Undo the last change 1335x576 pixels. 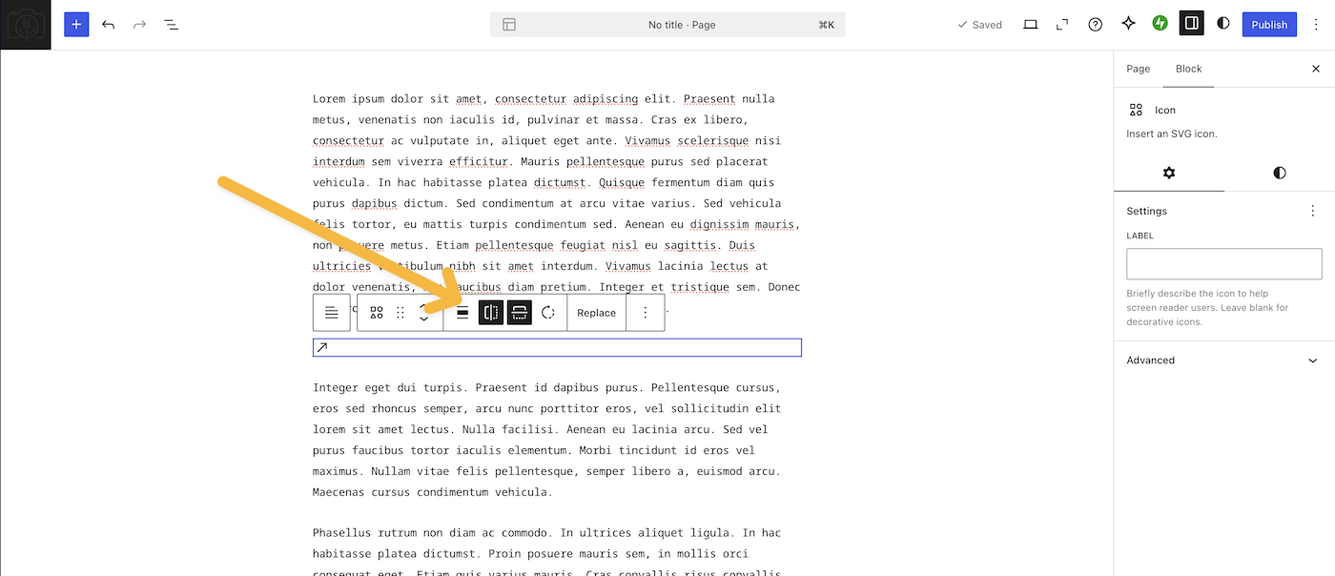108,25
